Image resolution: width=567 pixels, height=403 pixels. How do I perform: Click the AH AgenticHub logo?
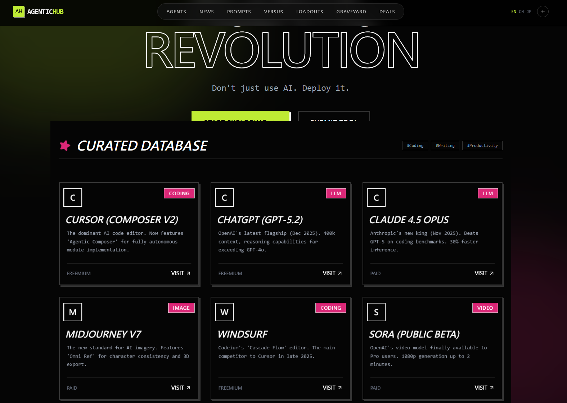point(38,12)
